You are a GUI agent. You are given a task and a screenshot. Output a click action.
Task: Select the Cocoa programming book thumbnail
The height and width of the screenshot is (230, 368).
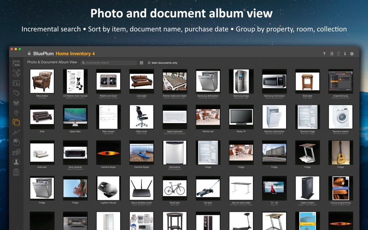341,188
